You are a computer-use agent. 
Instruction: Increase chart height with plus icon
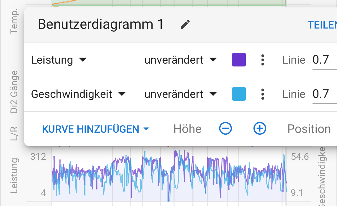tap(260, 129)
